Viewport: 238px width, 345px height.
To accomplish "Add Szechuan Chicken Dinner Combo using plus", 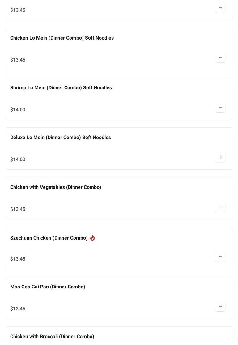I will [x=220, y=257].
